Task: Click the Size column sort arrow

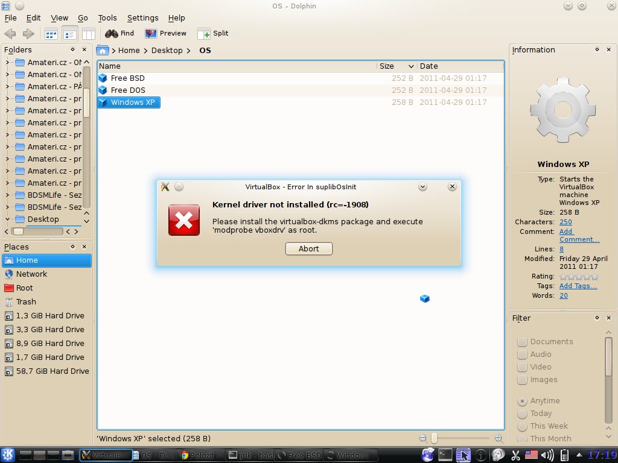Action: [x=410, y=66]
